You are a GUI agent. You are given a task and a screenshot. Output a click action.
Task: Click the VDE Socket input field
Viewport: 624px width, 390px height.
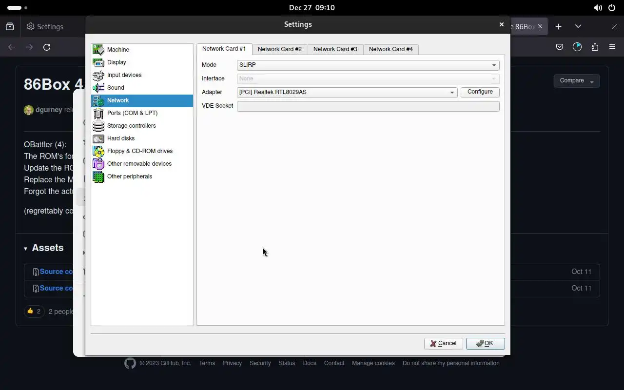(368, 106)
